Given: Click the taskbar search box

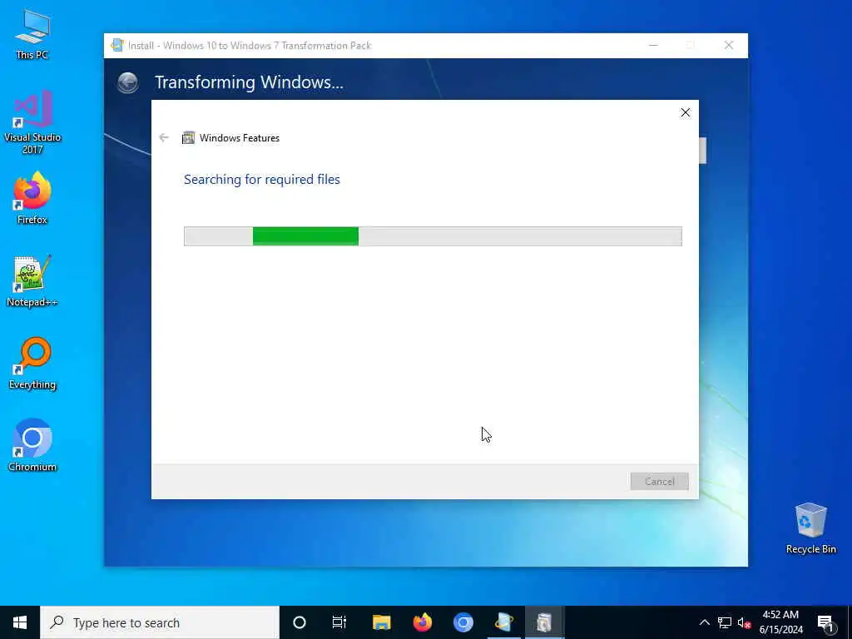Looking at the screenshot, I should pos(160,622).
